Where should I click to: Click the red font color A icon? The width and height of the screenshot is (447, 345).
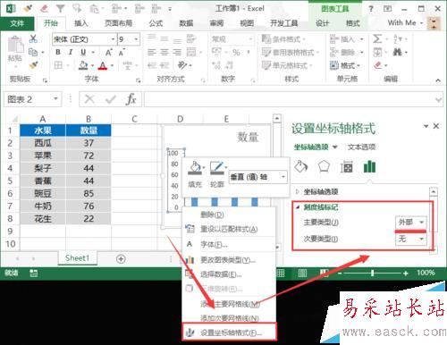(103, 65)
